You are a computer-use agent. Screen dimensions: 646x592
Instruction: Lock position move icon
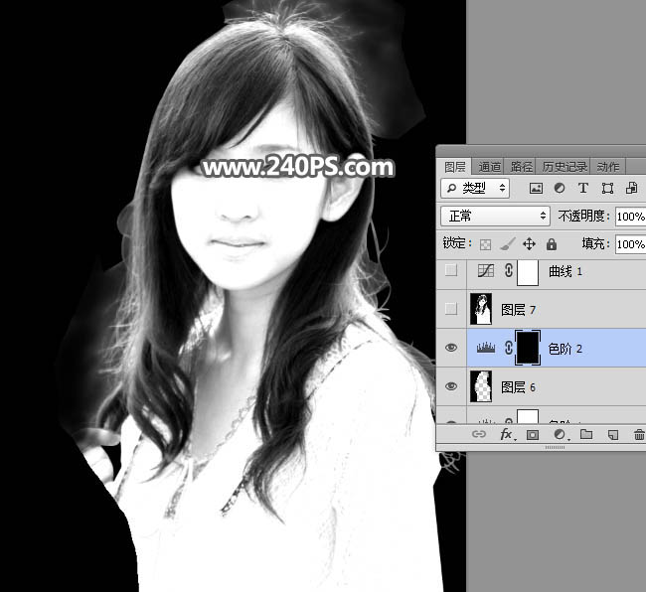point(529,244)
